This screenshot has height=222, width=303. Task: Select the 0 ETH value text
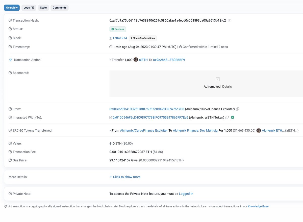[x=117, y=143]
